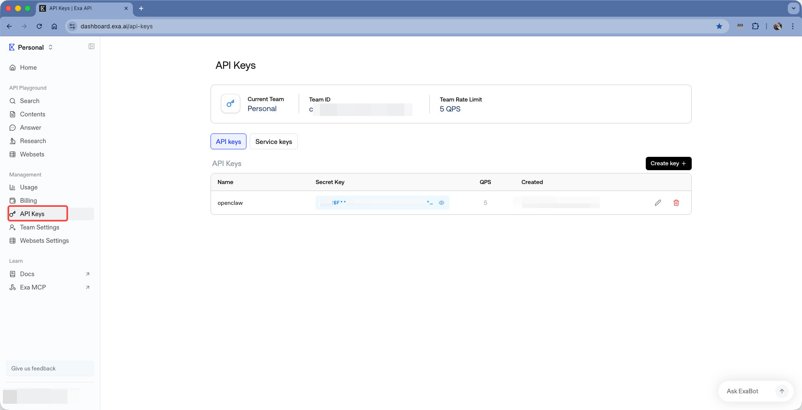
Task: Reveal the openclaw secret key with eye icon
Action: click(442, 203)
